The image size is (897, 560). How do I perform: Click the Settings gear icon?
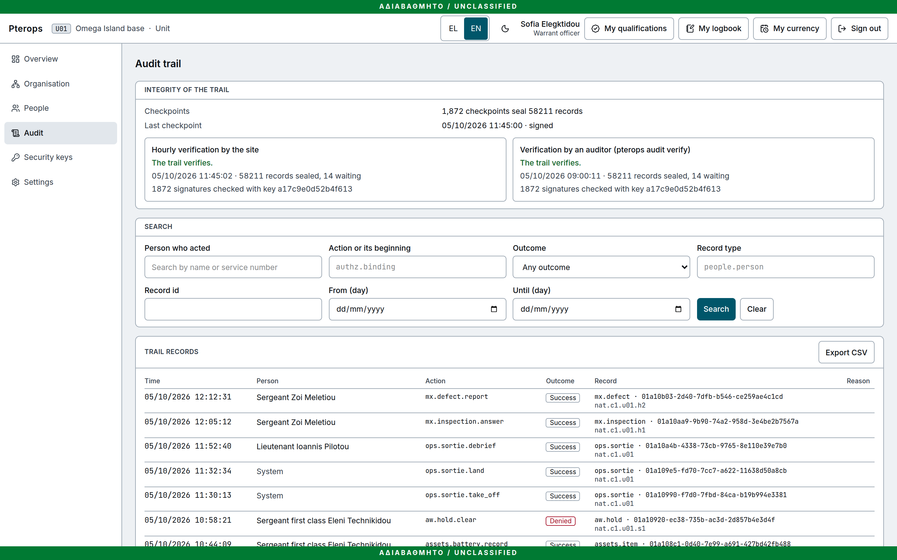coord(15,182)
